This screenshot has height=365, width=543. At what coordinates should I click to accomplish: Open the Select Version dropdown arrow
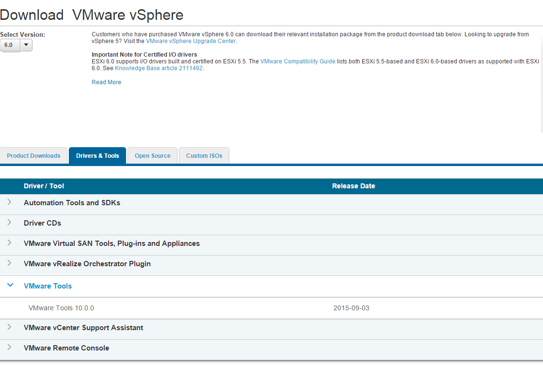point(26,45)
